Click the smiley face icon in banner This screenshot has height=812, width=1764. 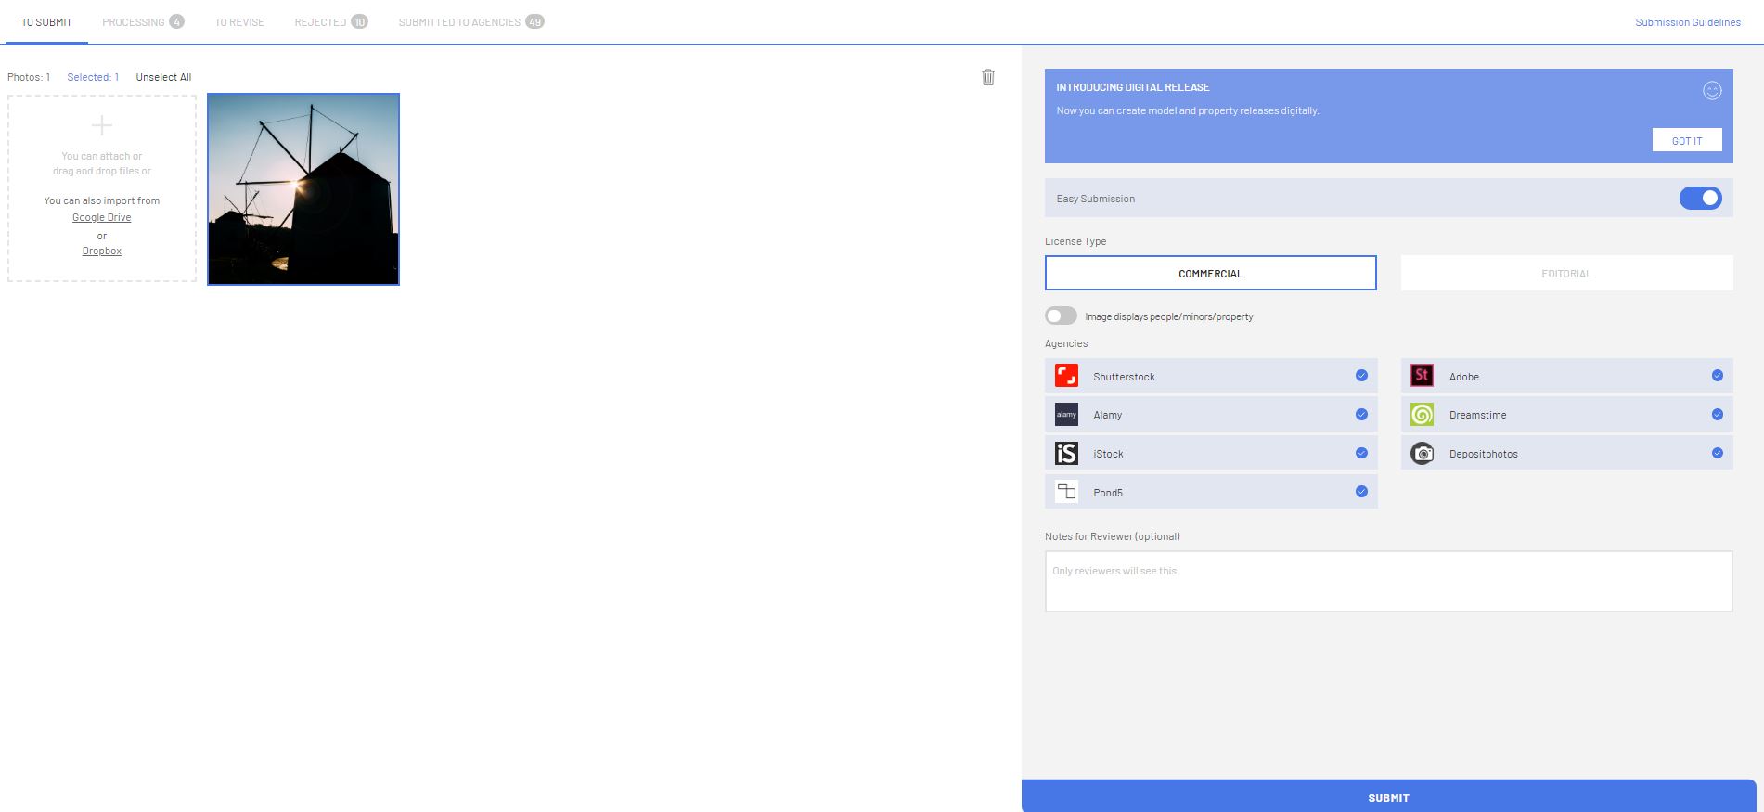click(1712, 90)
